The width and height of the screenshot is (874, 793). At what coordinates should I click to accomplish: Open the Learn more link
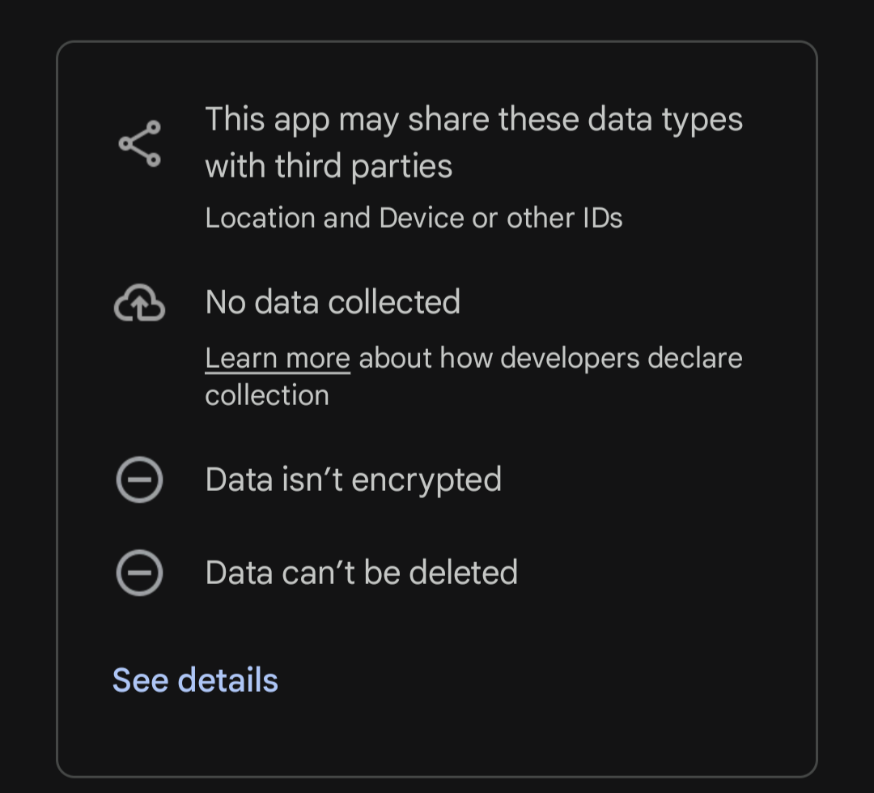278,358
